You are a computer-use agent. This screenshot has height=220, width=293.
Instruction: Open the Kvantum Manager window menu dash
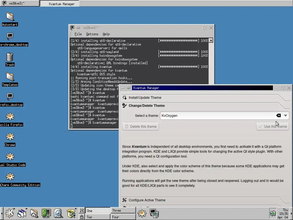[x=123, y=88]
